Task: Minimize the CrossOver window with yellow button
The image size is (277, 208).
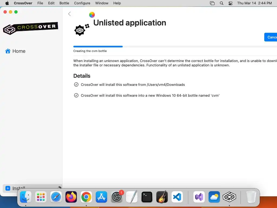Action: (11, 12)
